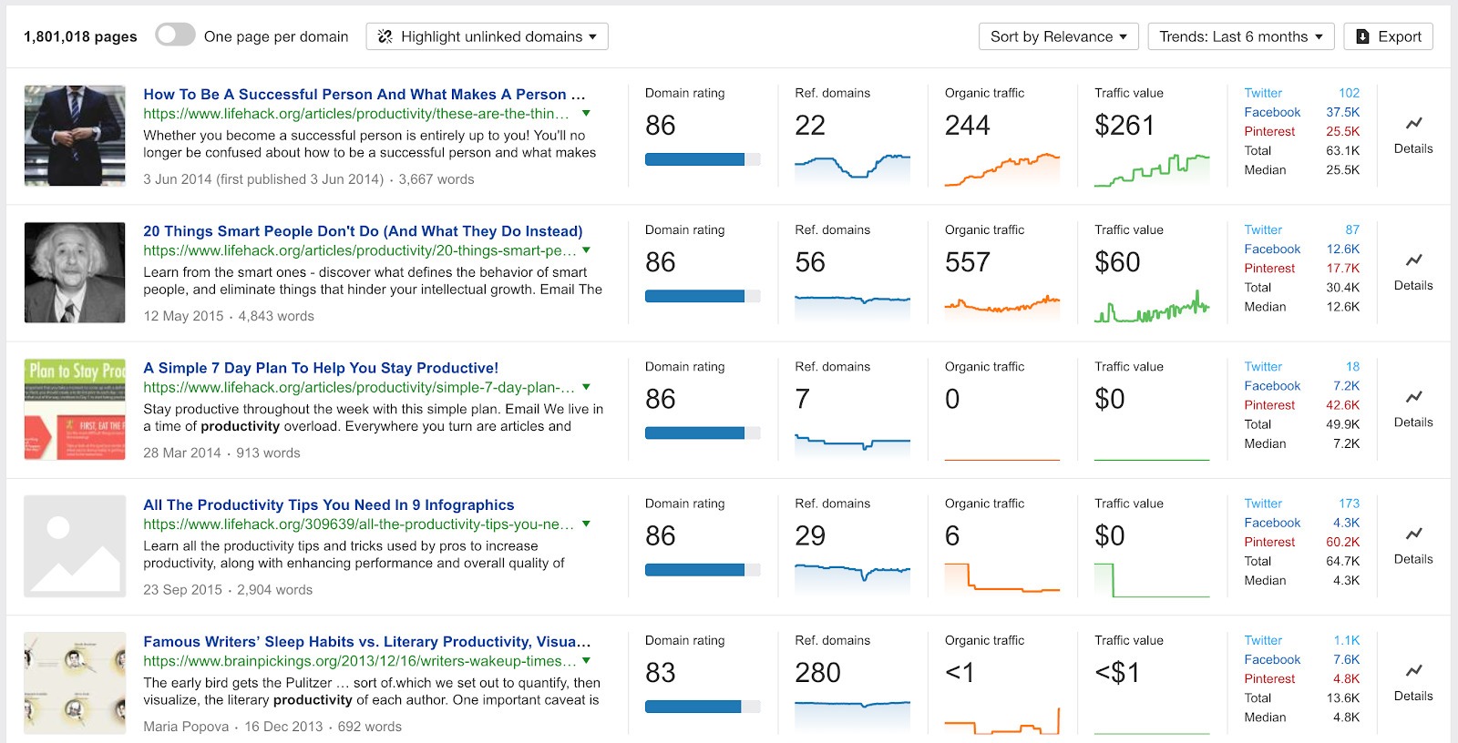Screen dimensions: 1458x743
Task: Click the image placeholder icon on the infographics row
Action: coord(74,545)
